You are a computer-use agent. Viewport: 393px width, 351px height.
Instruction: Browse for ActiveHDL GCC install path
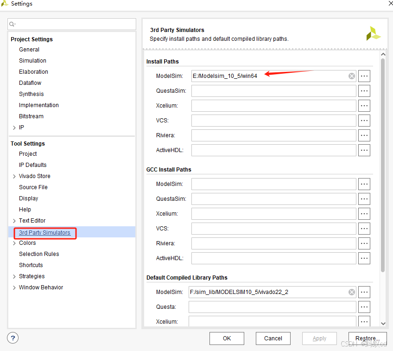[x=364, y=258]
